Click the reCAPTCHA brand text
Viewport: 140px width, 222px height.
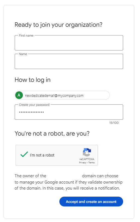click(87, 159)
